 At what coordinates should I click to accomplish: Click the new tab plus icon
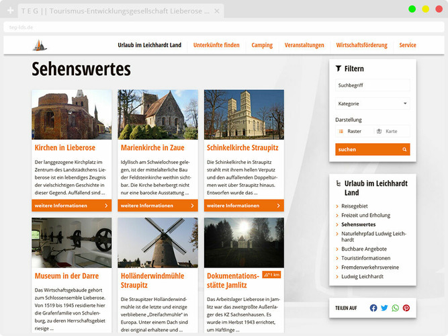pos(11,11)
